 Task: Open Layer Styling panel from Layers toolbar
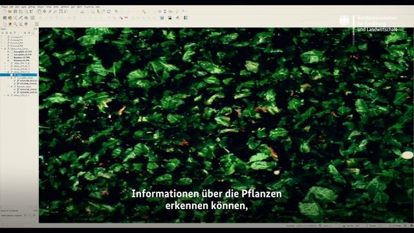coord(3,33)
